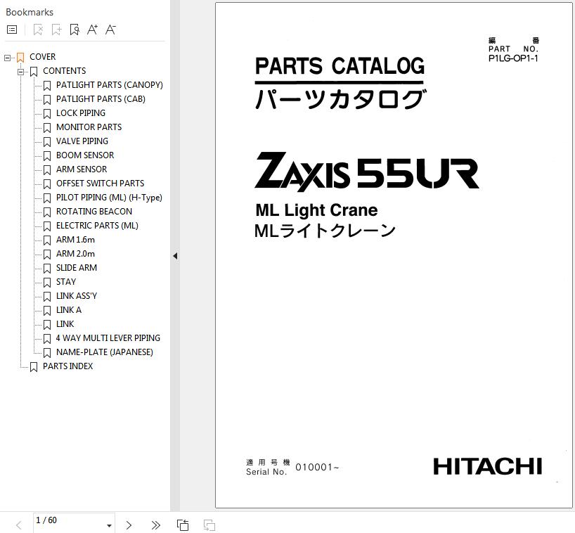Open the COVER bookmark
This screenshot has height=533, width=575.
pos(43,57)
